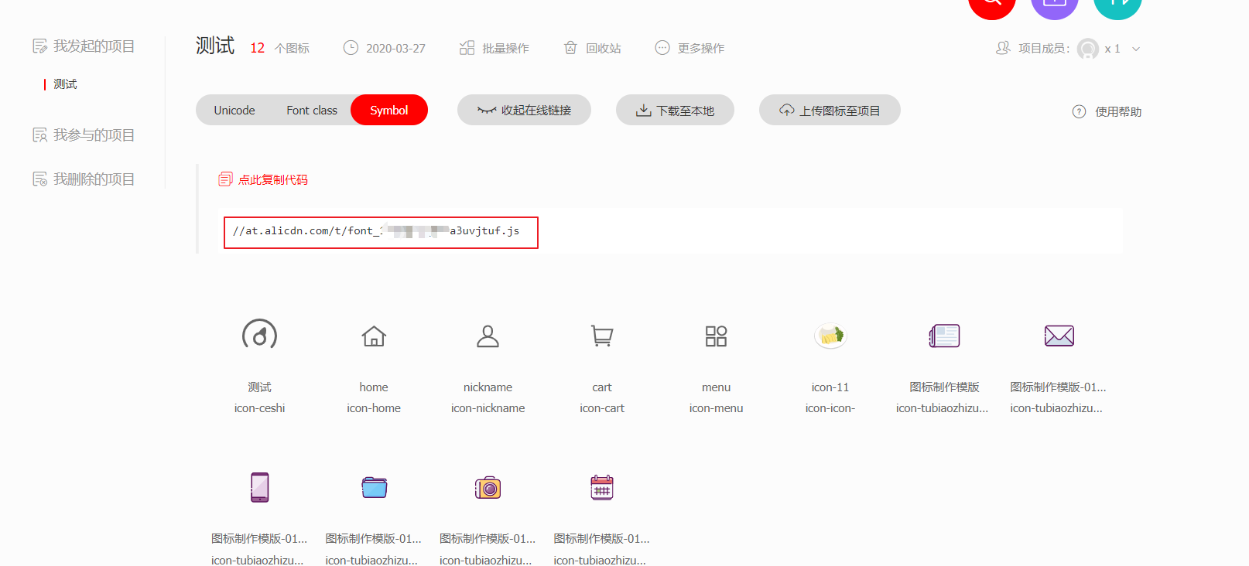Click 下载至本地 download button
The image size is (1249, 566).
[x=675, y=110]
